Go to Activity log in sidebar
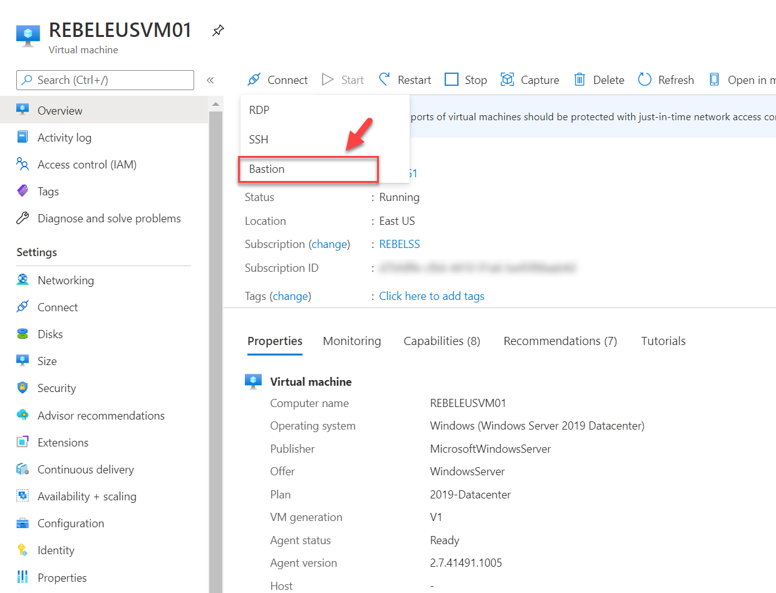Image resolution: width=776 pixels, height=593 pixels. coord(65,138)
